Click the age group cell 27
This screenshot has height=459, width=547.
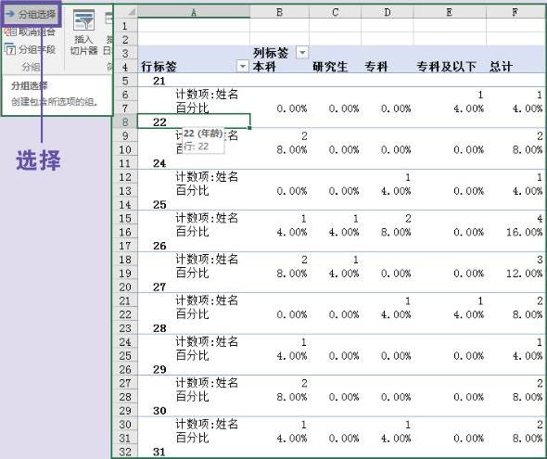pos(159,287)
